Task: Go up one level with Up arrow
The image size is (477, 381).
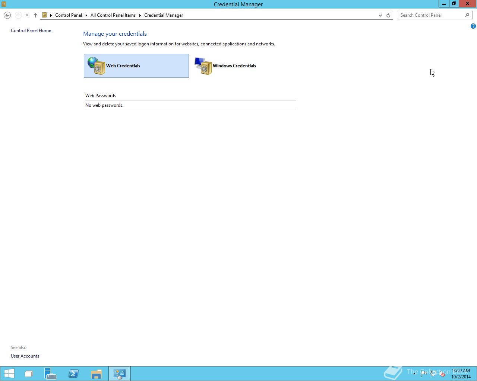Action: (35, 15)
